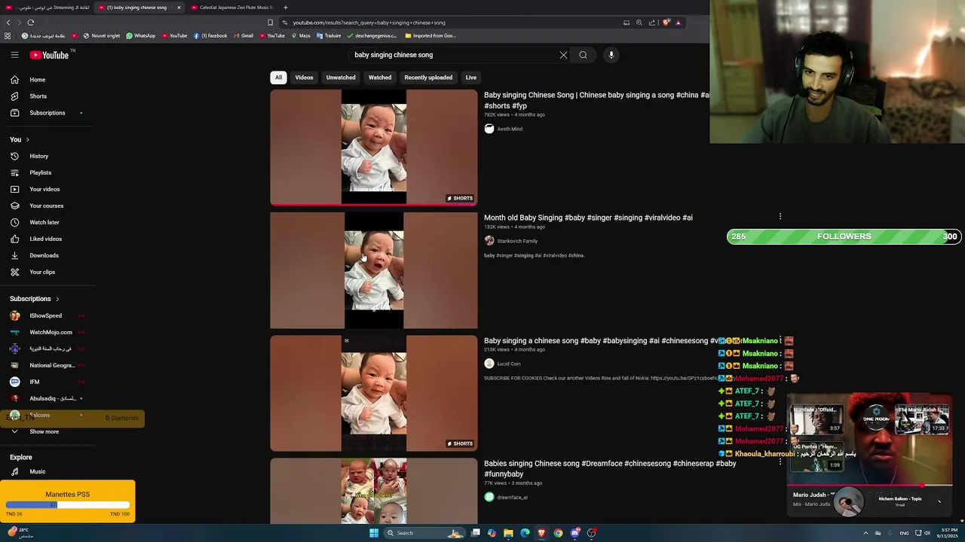The height and width of the screenshot is (542, 965).
Task: Click the YouTube logo
Action: [50, 55]
